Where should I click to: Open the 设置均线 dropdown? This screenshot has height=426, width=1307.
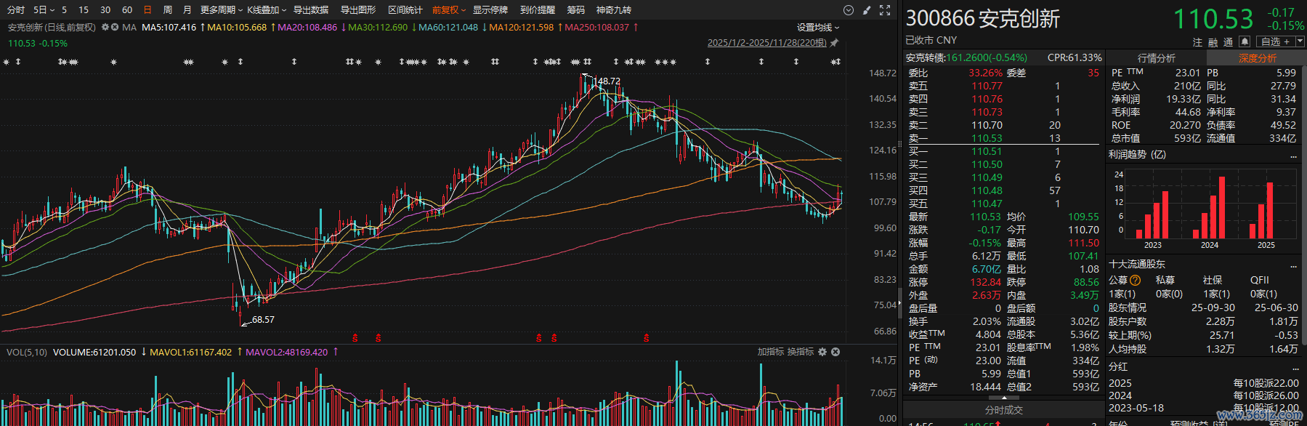tap(817, 28)
